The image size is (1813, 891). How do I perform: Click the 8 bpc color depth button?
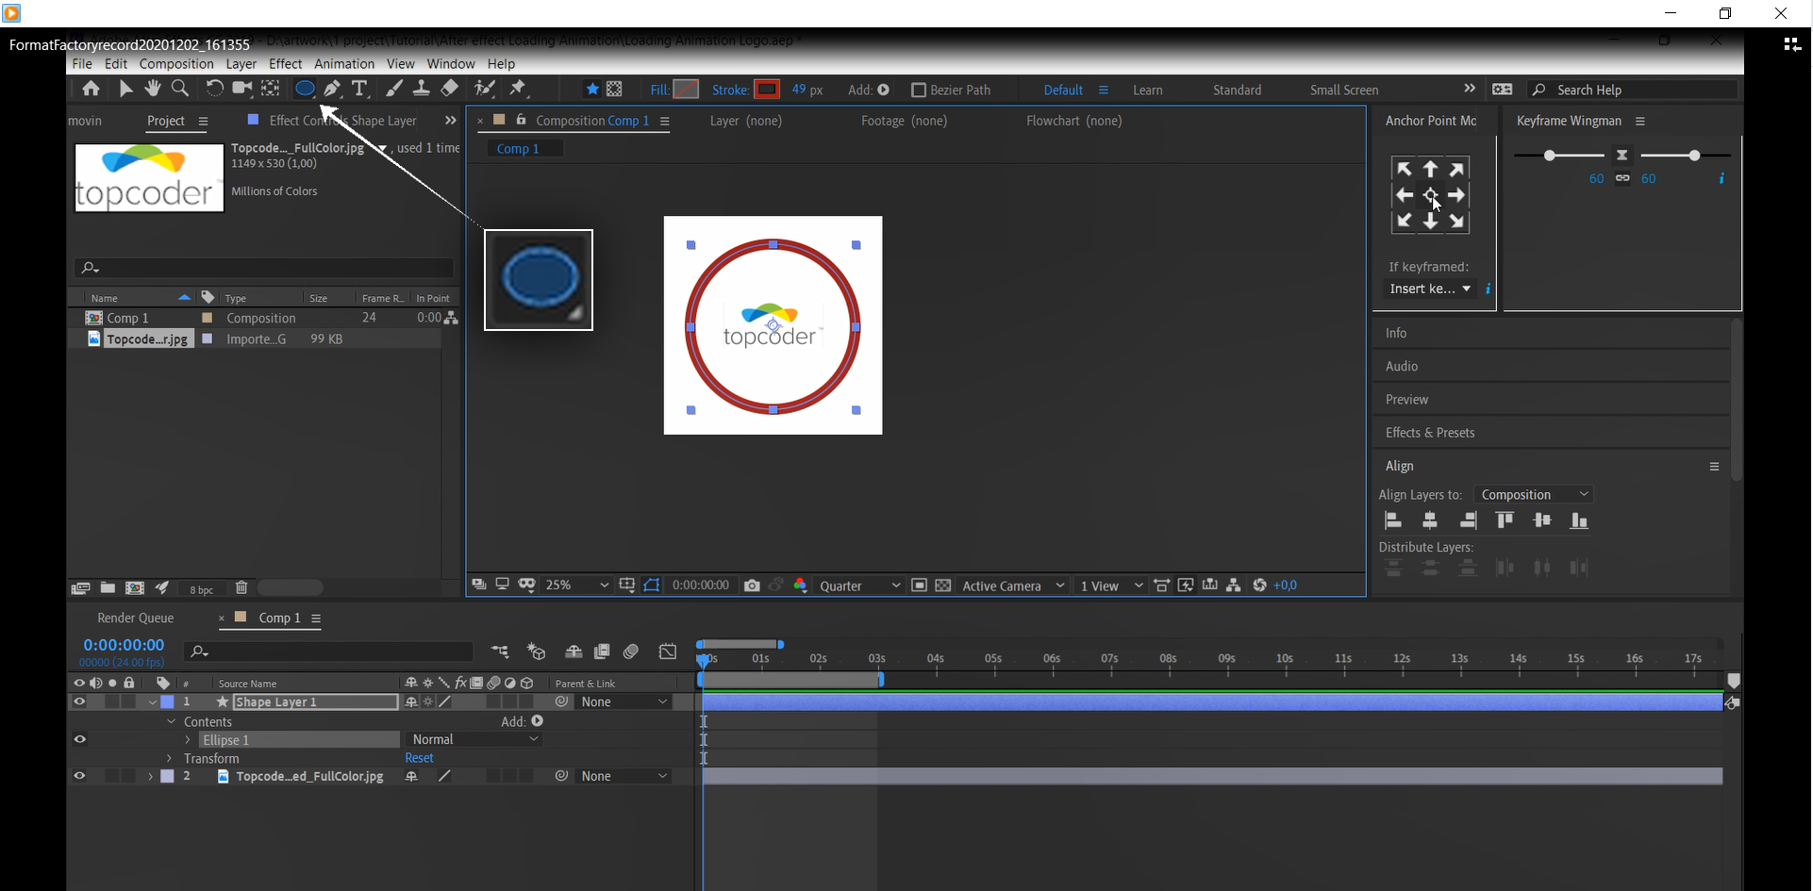coord(202,589)
